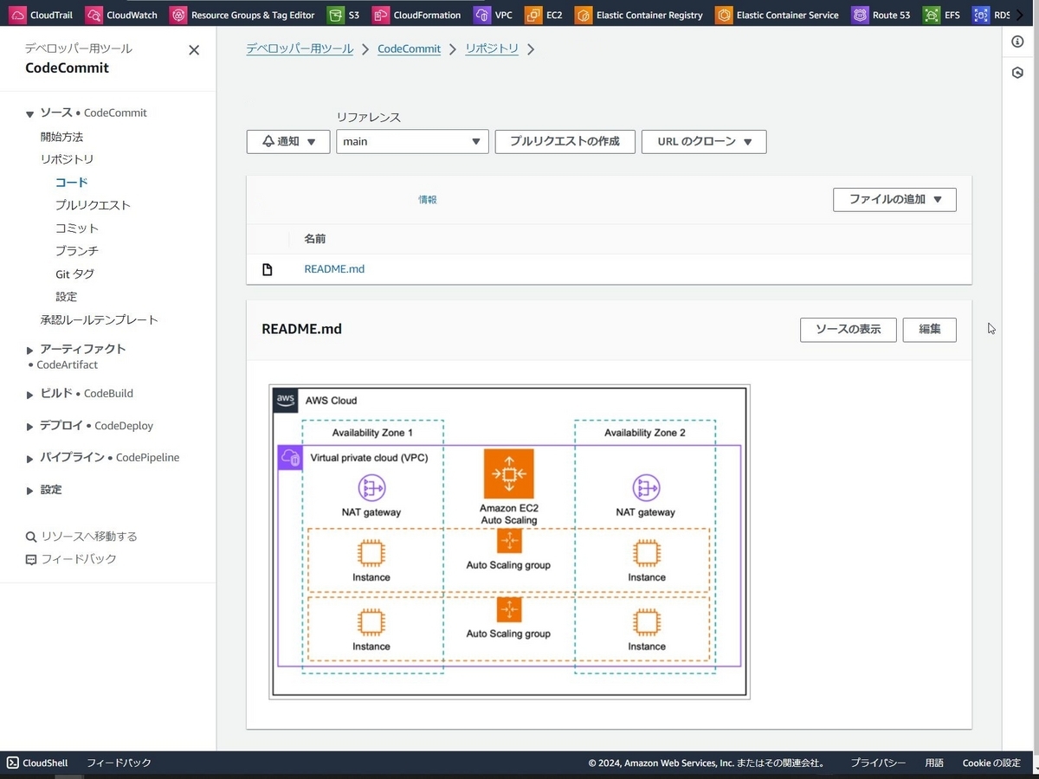Click the プルリクエストの作成 button

point(565,141)
